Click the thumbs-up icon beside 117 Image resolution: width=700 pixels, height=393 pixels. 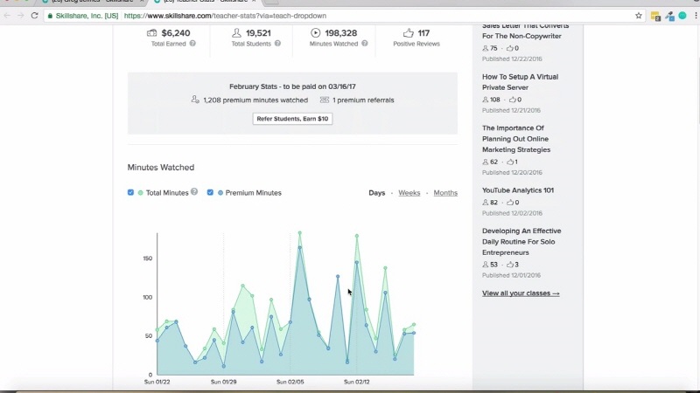tap(408, 33)
